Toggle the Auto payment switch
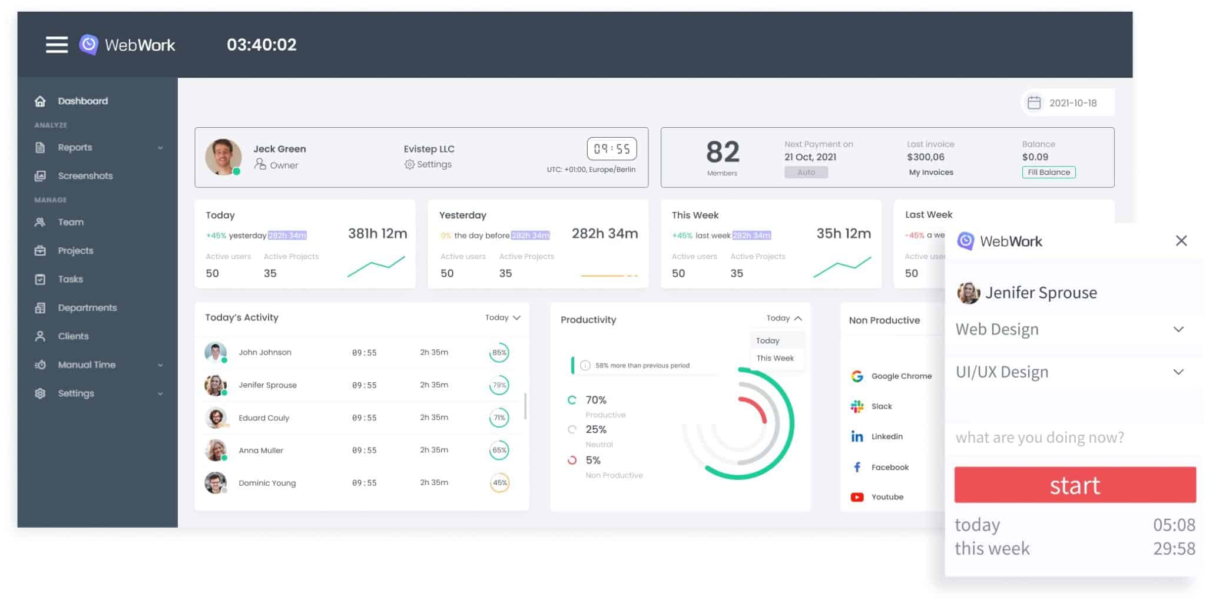This screenshot has width=1206, height=603. click(x=806, y=172)
